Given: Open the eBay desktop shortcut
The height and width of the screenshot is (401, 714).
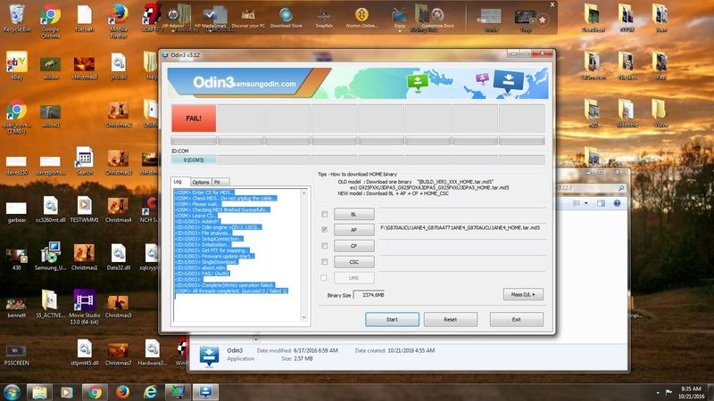Looking at the screenshot, I should pyautogui.click(x=17, y=66).
